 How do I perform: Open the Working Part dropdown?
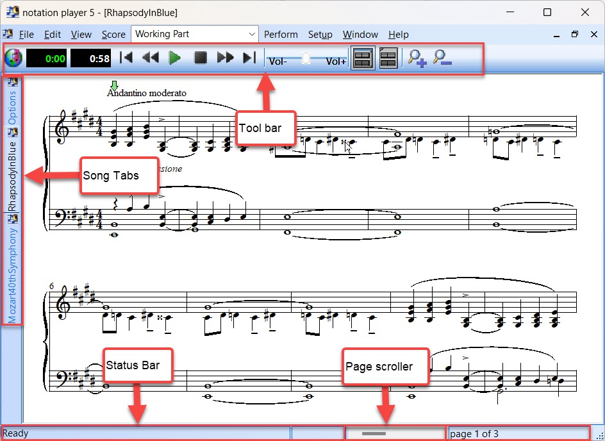coord(195,34)
